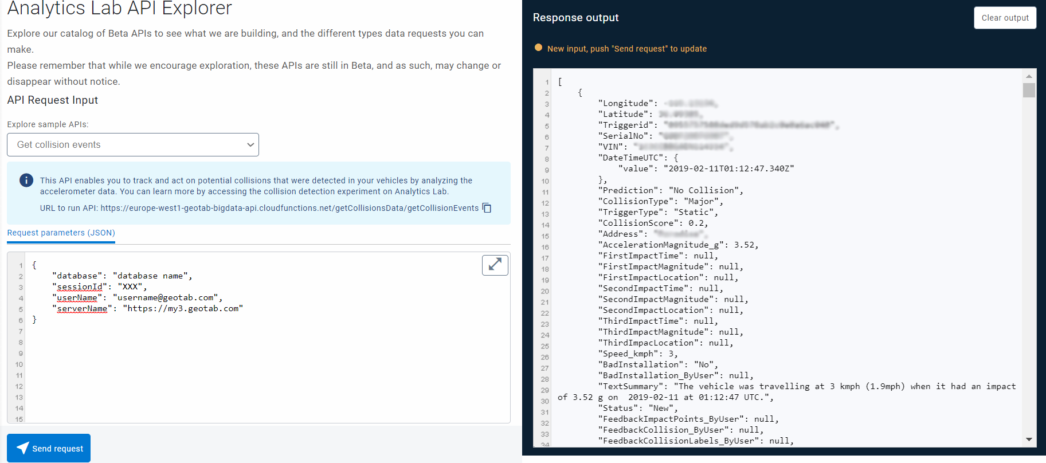Click the response scrollbar up arrow
Viewport: 1046px width, 463px height.
tap(1029, 76)
